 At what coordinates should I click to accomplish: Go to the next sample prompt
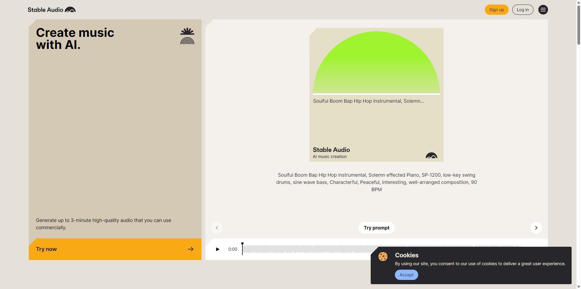click(x=536, y=228)
